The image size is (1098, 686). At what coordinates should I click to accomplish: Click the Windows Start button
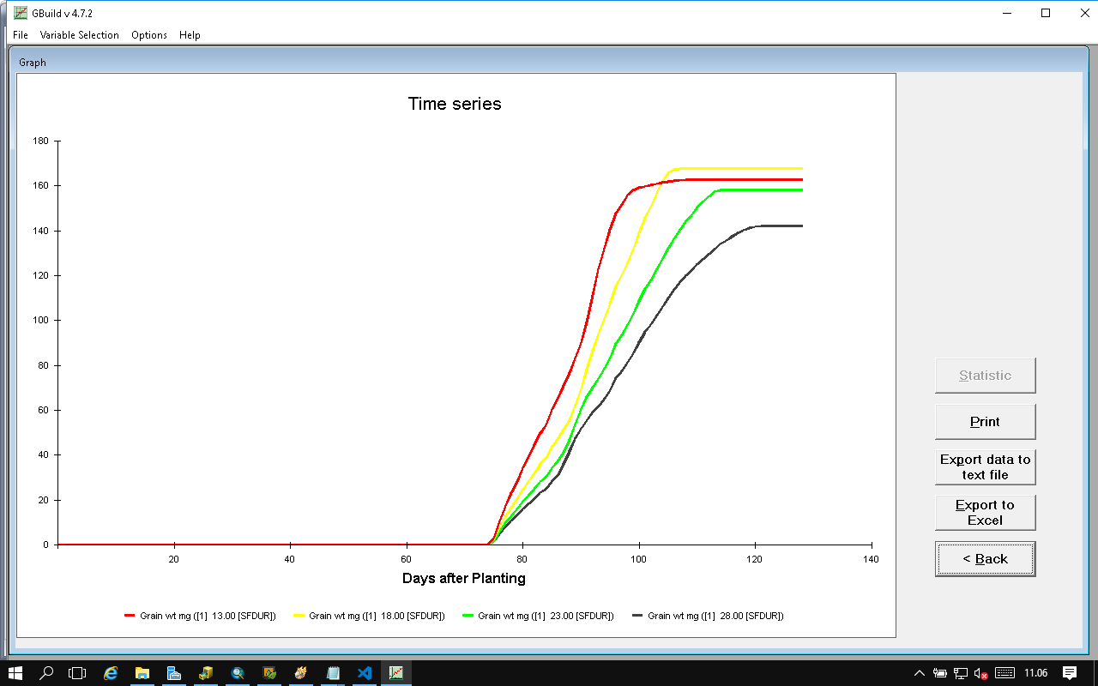click(15, 673)
